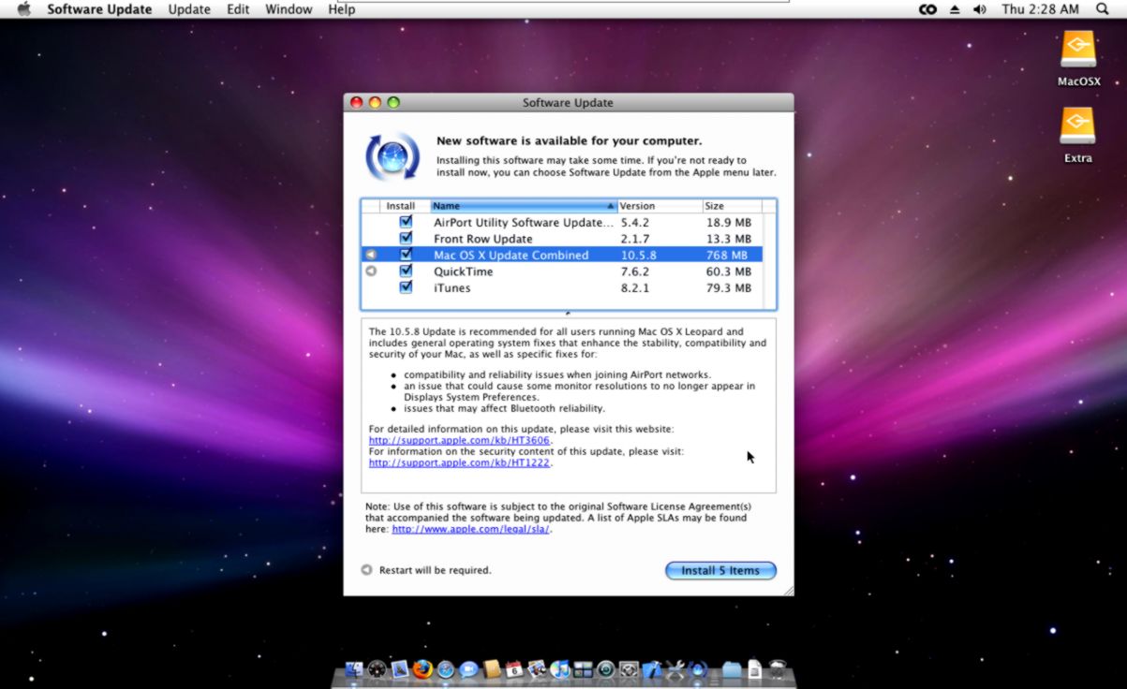
Task: Open System Preferences gear in Dock
Action: pos(629,669)
